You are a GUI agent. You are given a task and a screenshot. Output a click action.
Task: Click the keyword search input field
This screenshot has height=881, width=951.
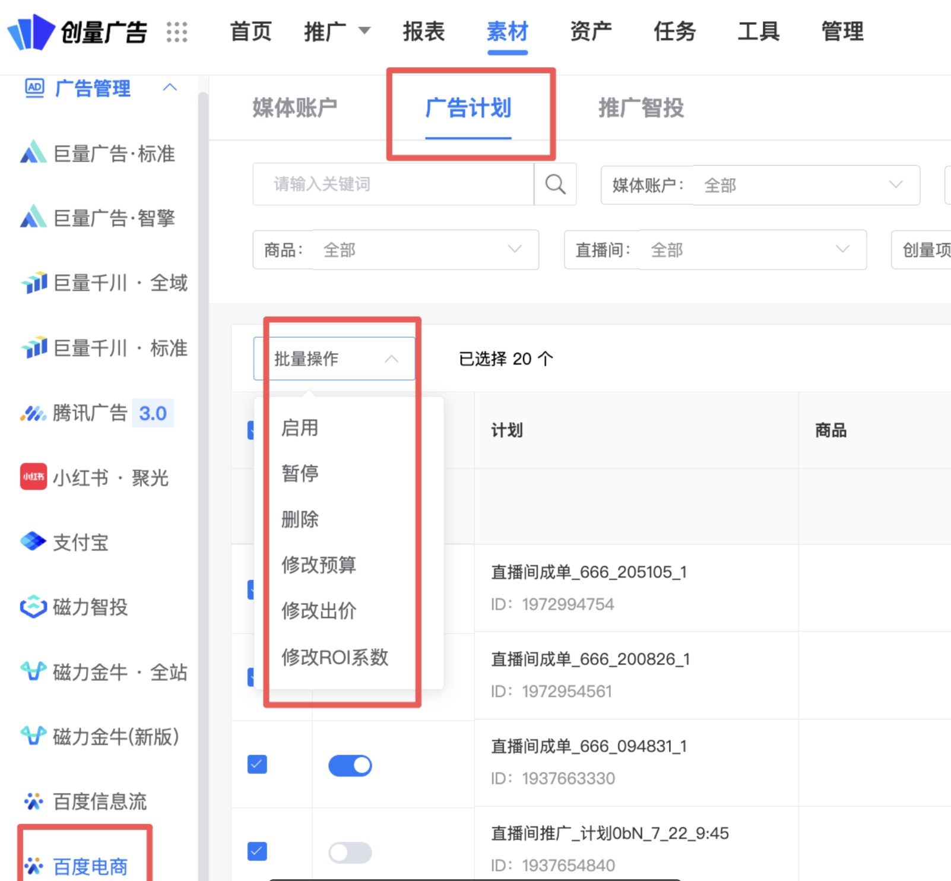(x=393, y=184)
